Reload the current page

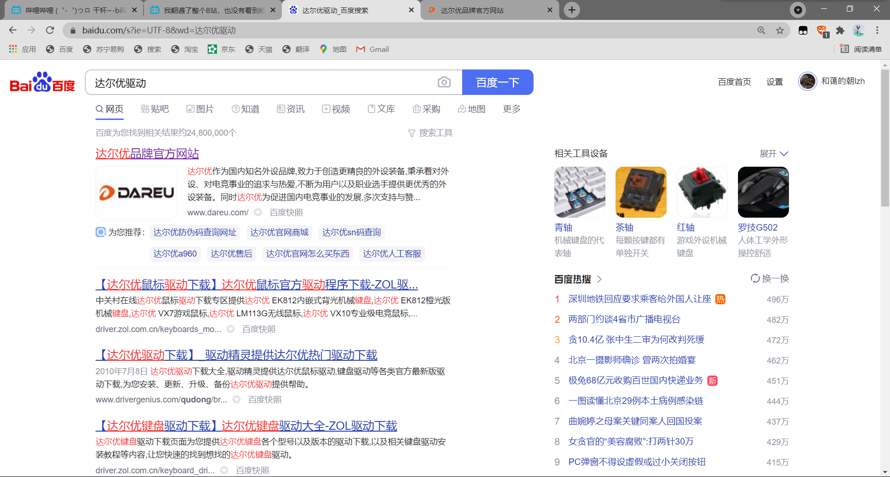(x=50, y=30)
